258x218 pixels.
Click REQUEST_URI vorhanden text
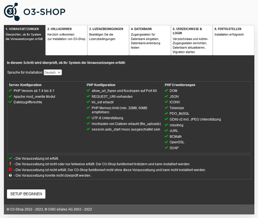coord(112,97)
